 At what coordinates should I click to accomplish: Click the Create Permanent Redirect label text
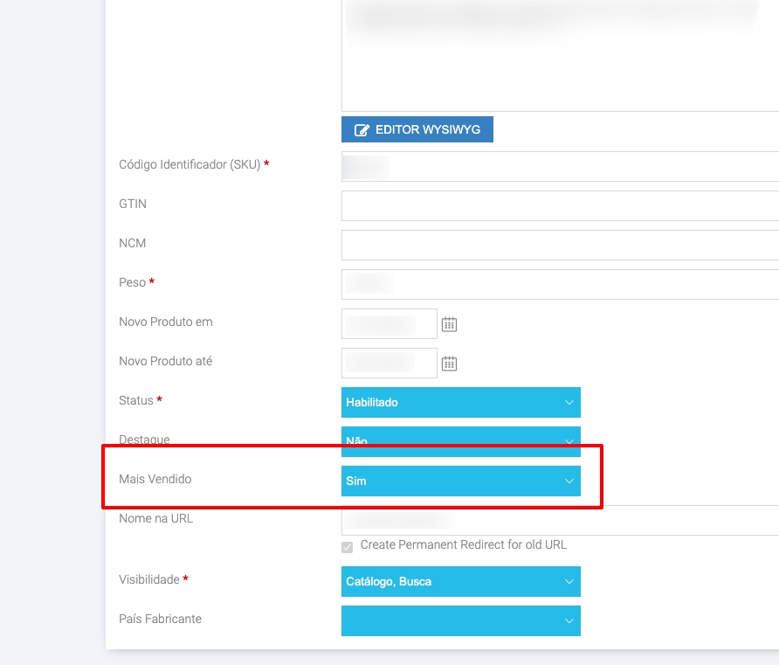pyautogui.click(x=464, y=545)
